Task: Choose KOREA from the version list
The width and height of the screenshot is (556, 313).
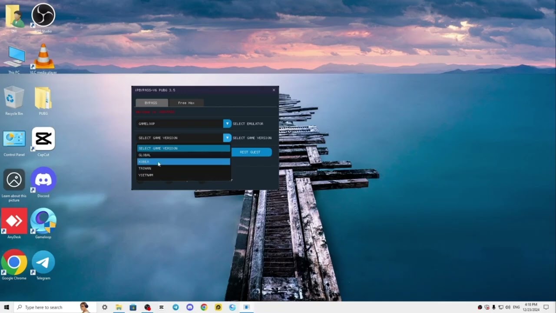Action: [x=184, y=162]
